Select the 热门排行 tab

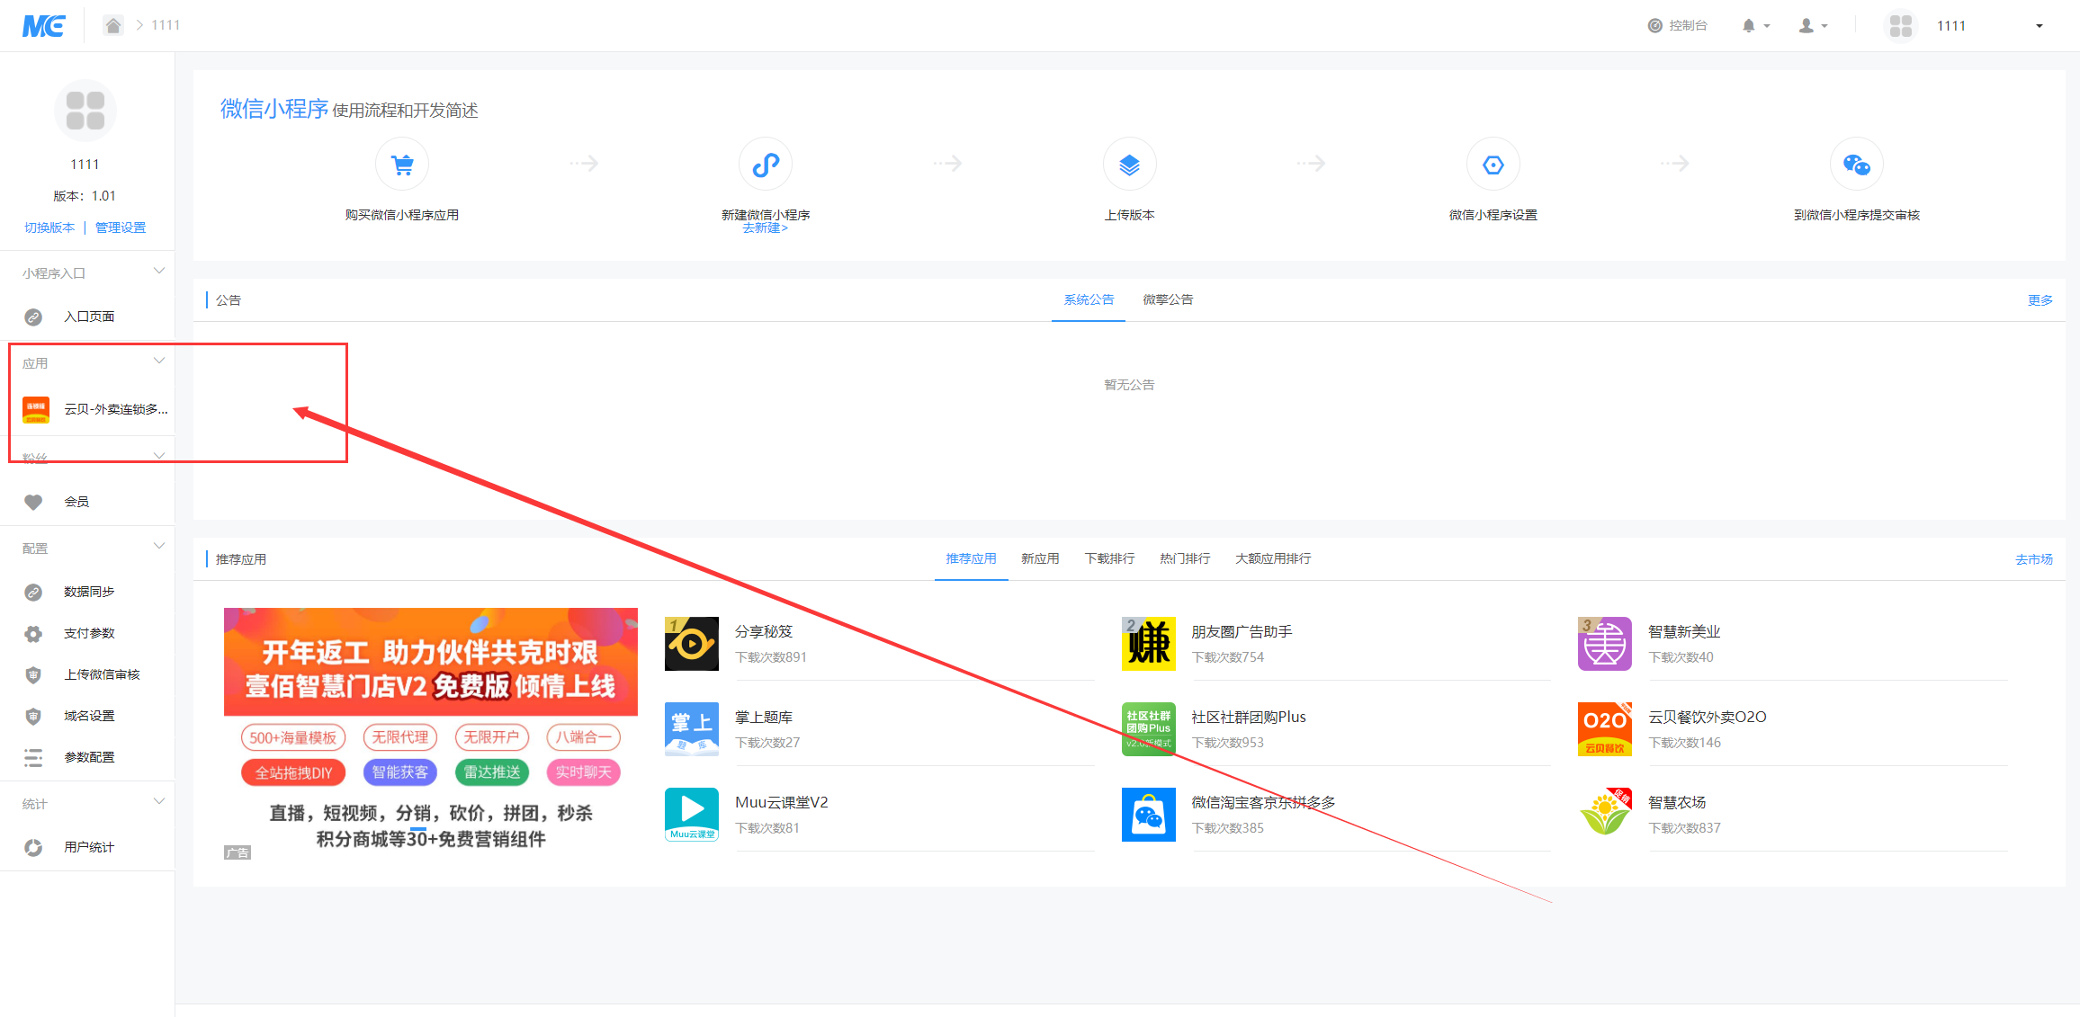click(x=1185, y=558)
